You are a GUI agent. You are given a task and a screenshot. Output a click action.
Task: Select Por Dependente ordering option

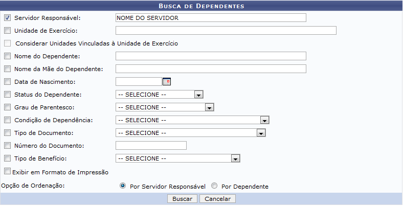[214, 186]
